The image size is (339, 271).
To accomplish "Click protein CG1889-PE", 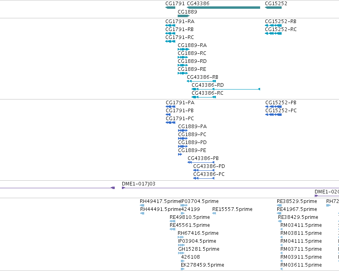I will 192,150.
